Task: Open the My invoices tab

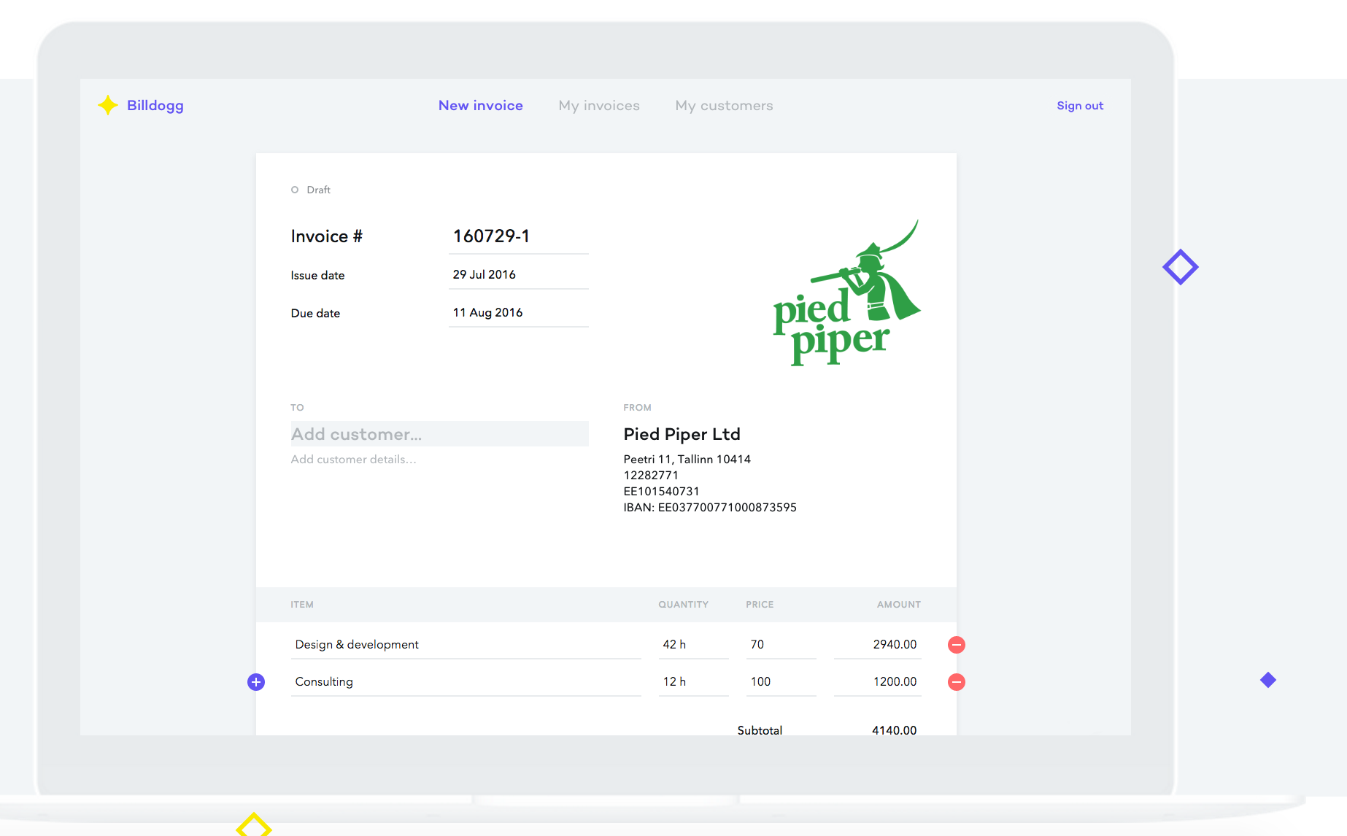Action: click(x=599, y=105)
